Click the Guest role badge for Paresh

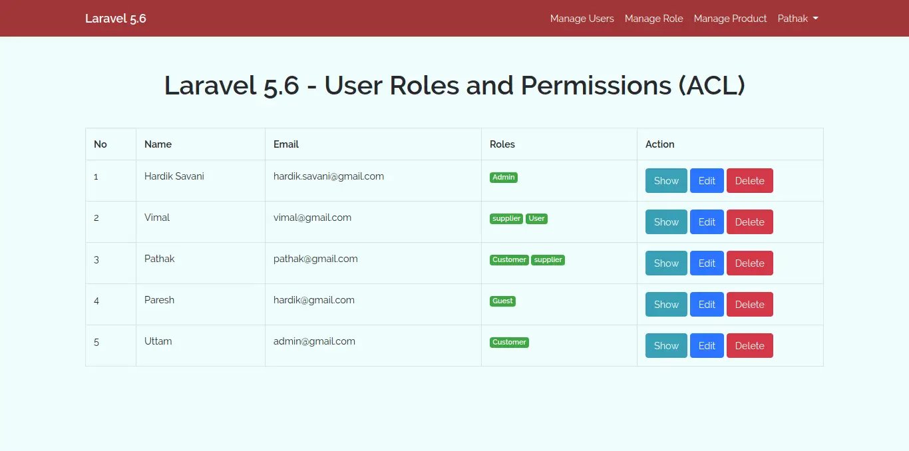(502, 301)
